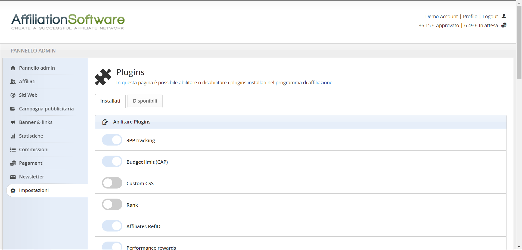The width and height of the screenshot is (522, 250).
Task: Click the AffiliationSoftware logo
Action: 68,22
